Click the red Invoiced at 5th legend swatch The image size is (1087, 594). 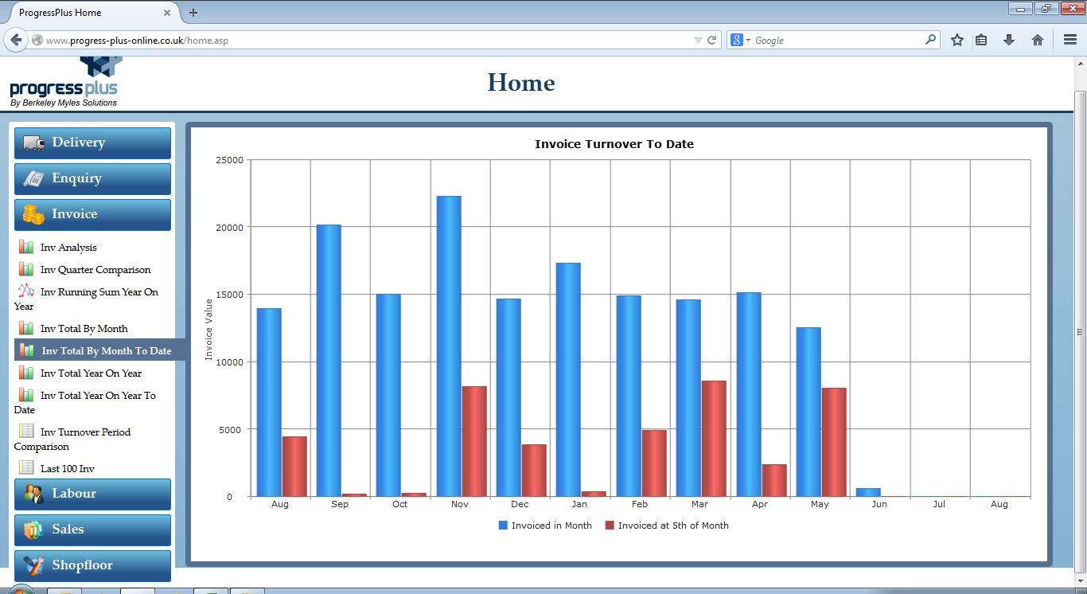coord(610,526)
